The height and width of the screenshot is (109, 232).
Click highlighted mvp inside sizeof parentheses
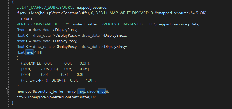tap(102, 92)
